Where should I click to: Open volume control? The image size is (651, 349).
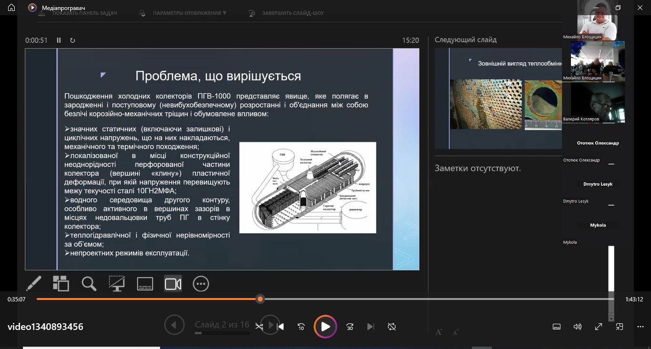click(x=578, y=327)
